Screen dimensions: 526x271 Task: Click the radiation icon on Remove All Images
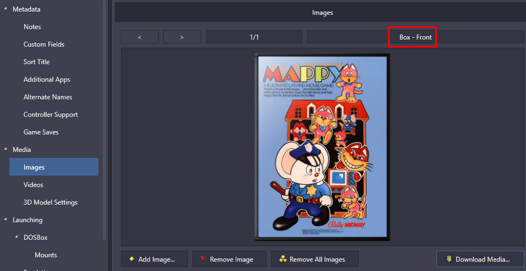pyautogui.click(x=283, y=259)
